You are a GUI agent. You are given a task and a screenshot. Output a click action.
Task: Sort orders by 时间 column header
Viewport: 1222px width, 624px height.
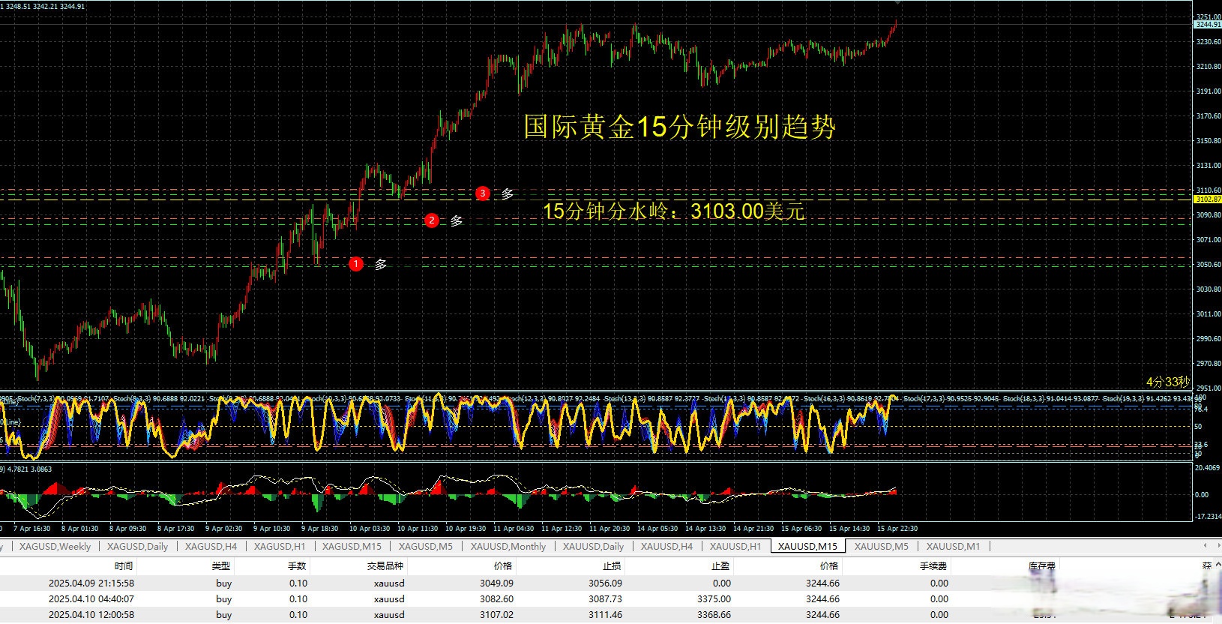pyautogui.click(x=124, y=566)
